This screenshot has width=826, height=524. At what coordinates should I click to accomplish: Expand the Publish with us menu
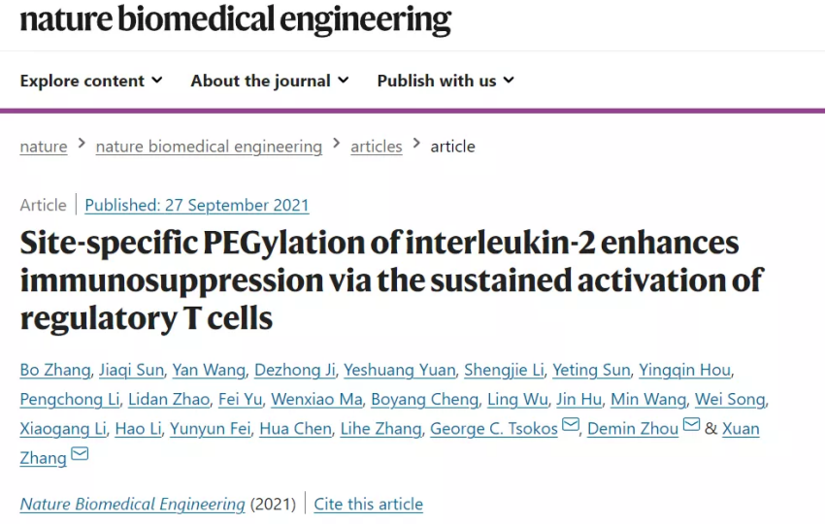446,81
